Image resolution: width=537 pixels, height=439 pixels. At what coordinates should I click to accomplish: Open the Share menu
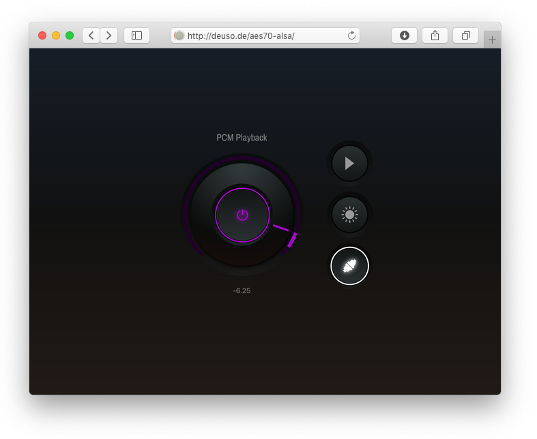tap(435, 35)
